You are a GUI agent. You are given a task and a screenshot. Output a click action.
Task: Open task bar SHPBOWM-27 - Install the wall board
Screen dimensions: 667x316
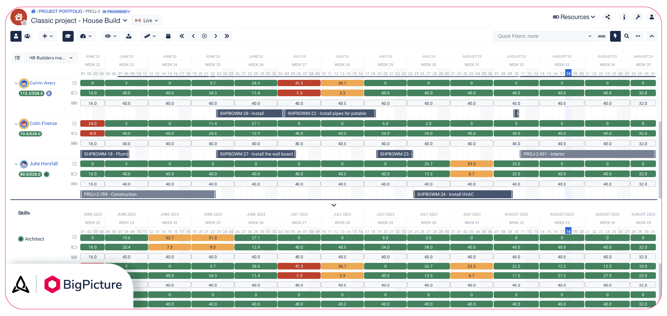256,154
